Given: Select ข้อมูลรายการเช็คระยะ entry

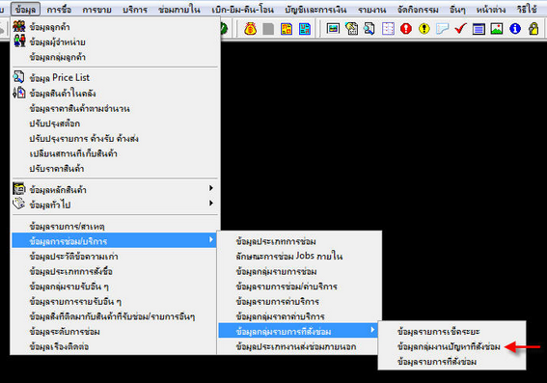Looking at the screenshot, I should [451, 331].
